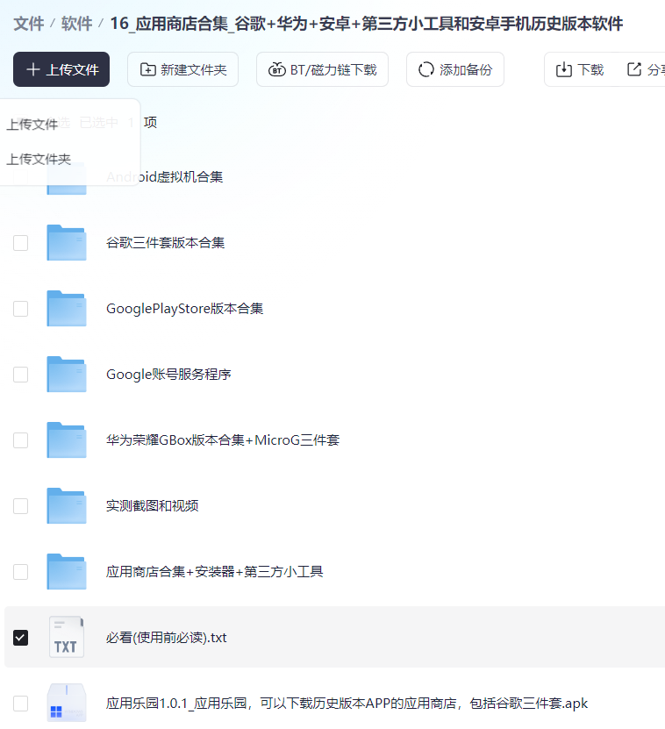
Task: Click folder icon of 实测截图和视频
Action: (x=67, y=506)
